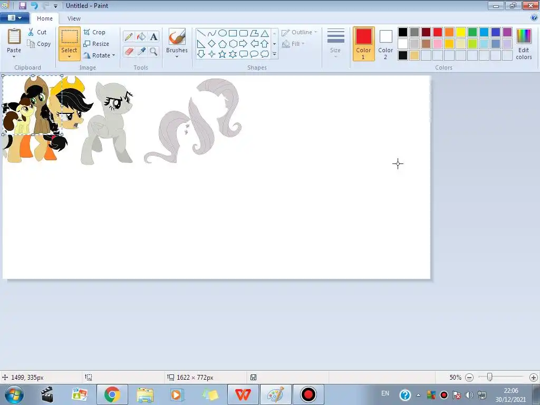Choose the Polygon shape
Image resolution: width=540 pixels, height=405 pixels.
point(254,33)
